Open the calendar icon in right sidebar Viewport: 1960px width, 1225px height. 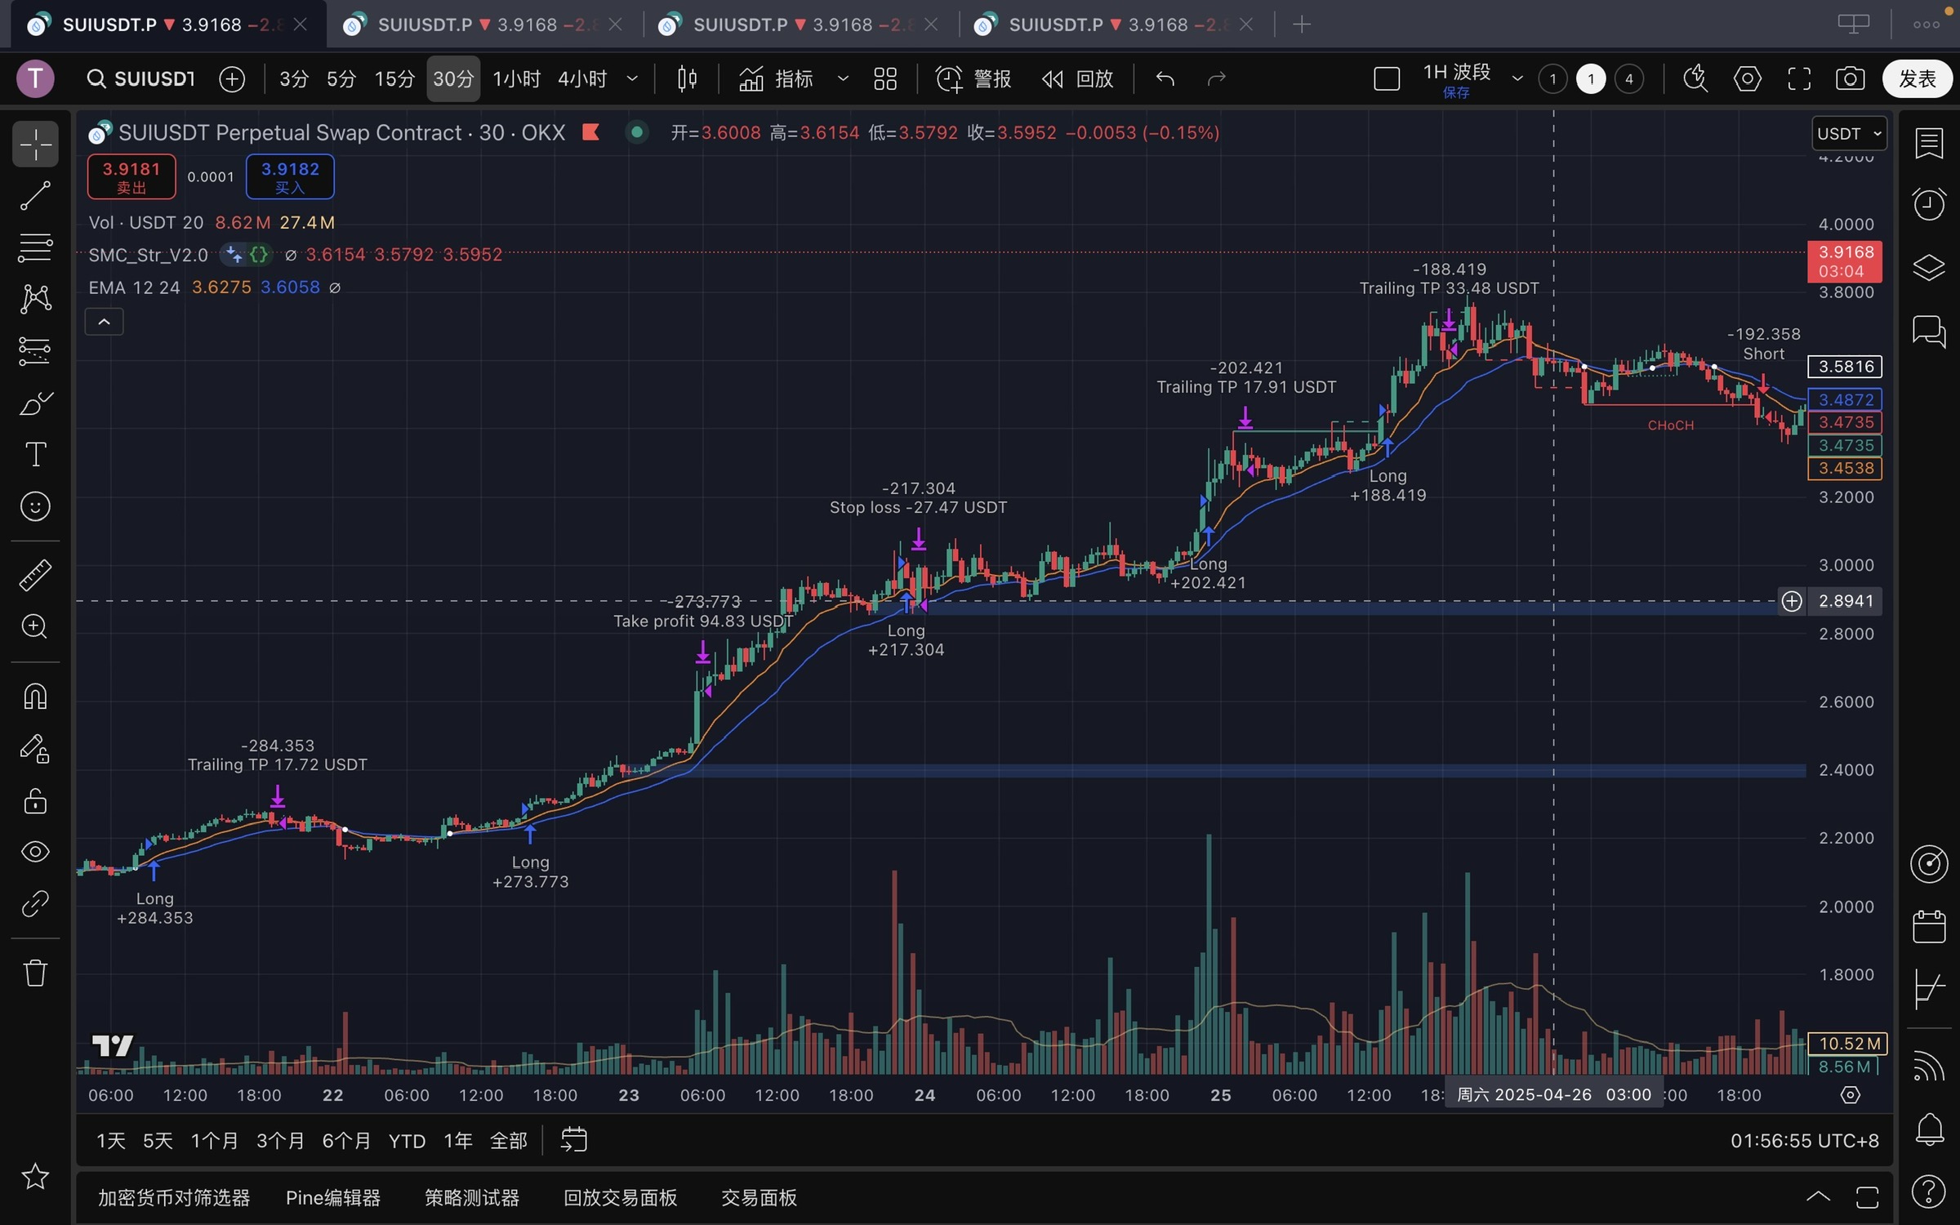[x=1929, y=927]
